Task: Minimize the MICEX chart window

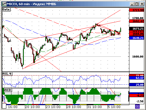Action: 132,4
